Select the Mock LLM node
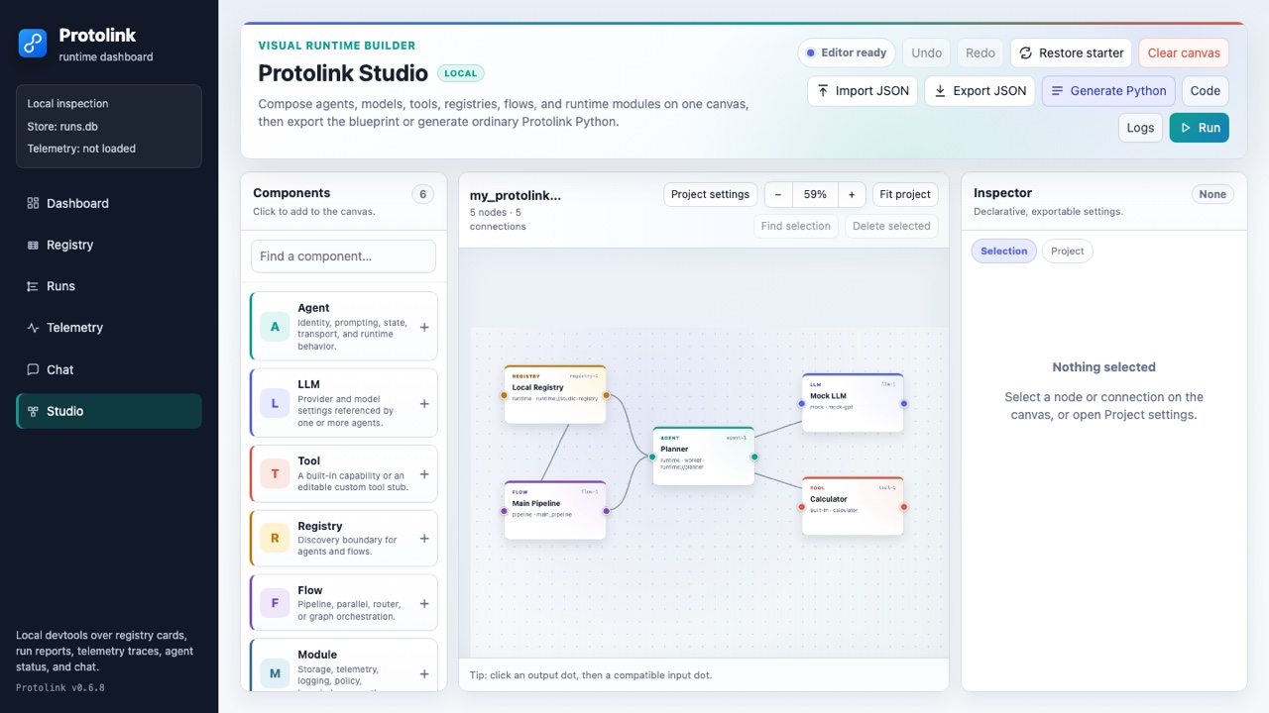The width and height of the screenshot is (1269, 713). coord(853,402)
